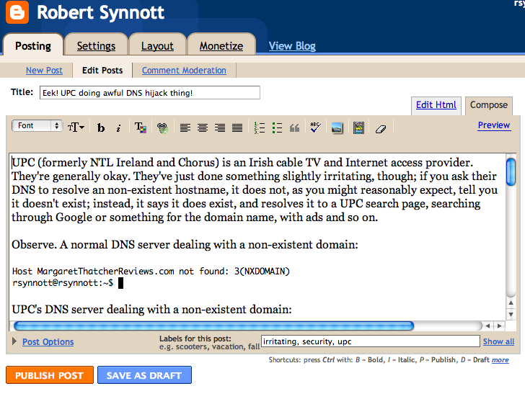This screenshot has width=525, height=399.
Task: Select Edit Posts subtab
Action: coord(102,71)
